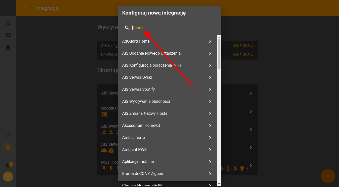339x187 pixels.
Task: Click KONFIGURUJ for the AIS Konfiguracja row
Action: pyautogui.click(x=243, y=46)
